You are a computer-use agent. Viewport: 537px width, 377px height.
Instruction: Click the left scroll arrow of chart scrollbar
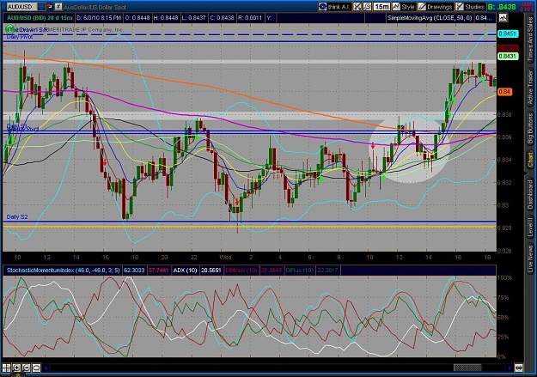46,368
